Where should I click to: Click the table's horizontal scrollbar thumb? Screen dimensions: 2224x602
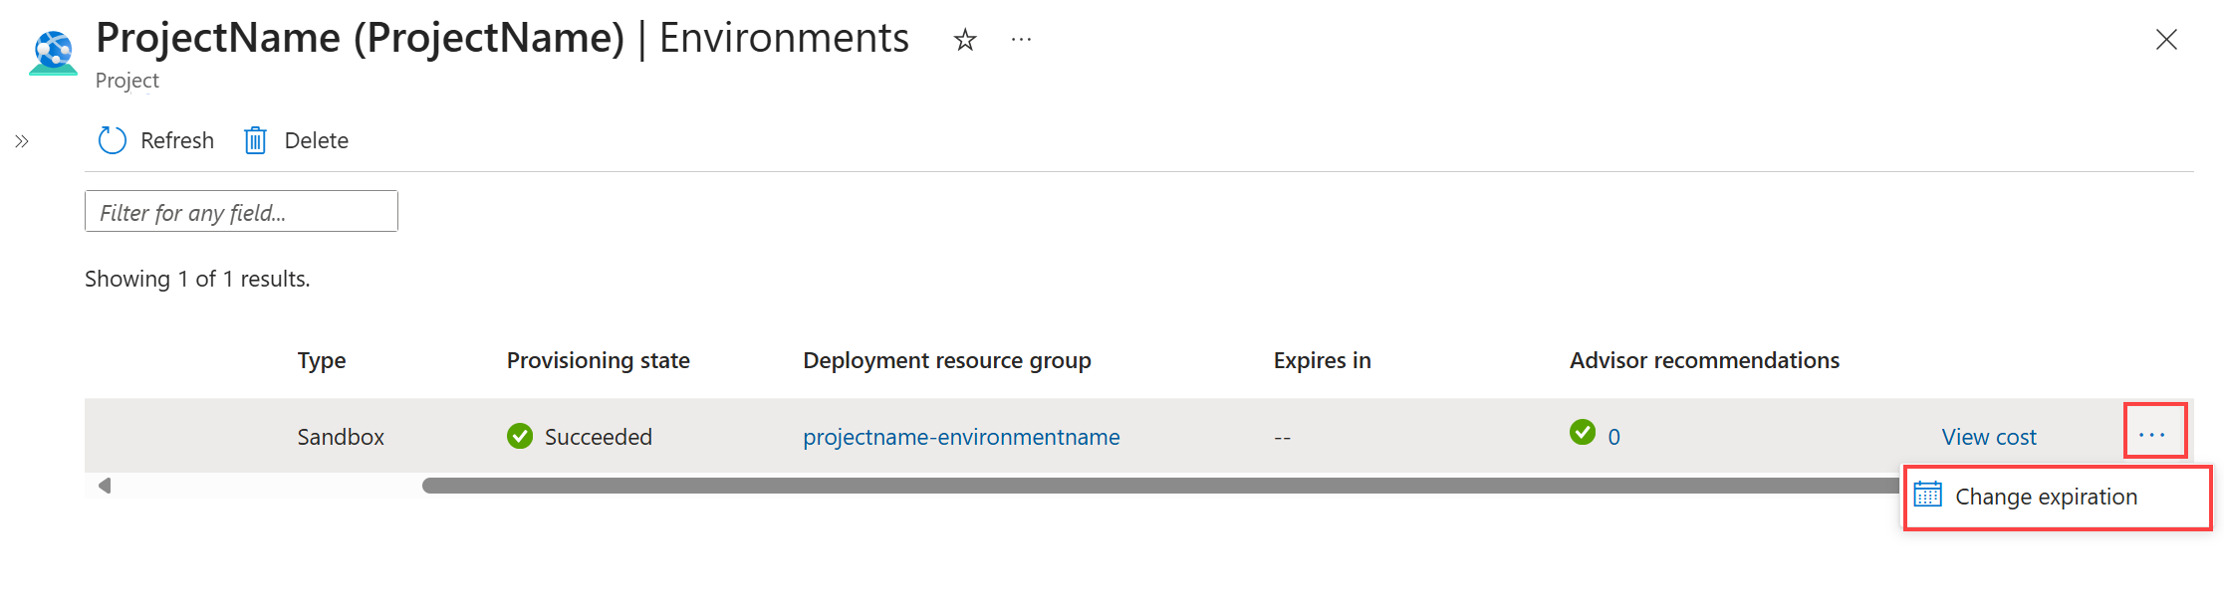[x=1155, y=486]
